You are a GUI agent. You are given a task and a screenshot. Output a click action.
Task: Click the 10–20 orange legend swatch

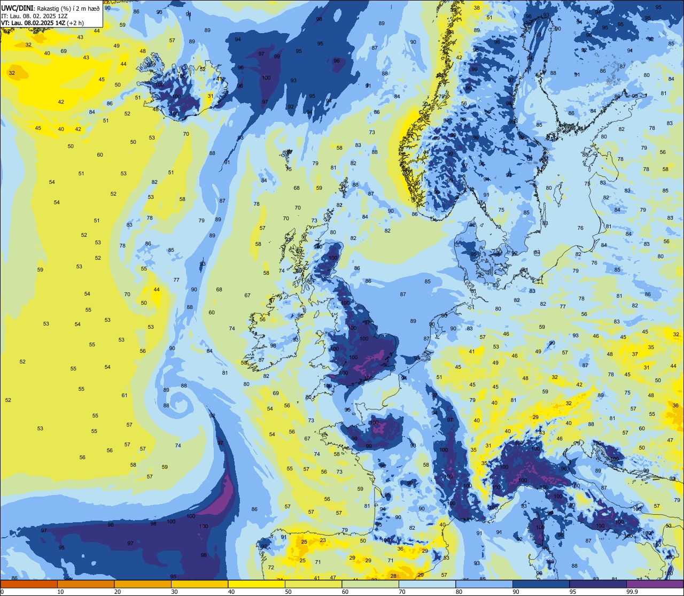85,584
